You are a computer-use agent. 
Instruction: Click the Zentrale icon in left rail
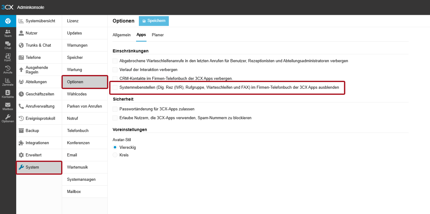[x=8, y=82]
